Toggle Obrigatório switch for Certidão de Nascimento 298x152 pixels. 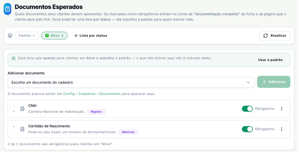point(247,129)
